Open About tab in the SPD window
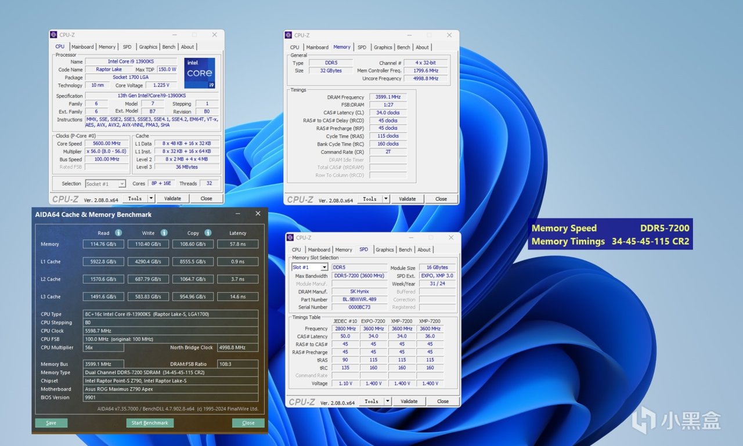The height and width of the screenshot is (446, 743). coord(424,250)
